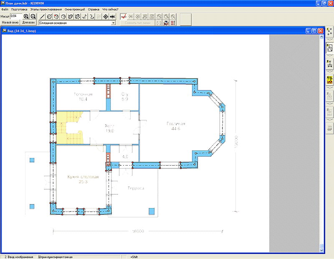
Task: Click the Топочная room label in plan
Action: (83, 94)
